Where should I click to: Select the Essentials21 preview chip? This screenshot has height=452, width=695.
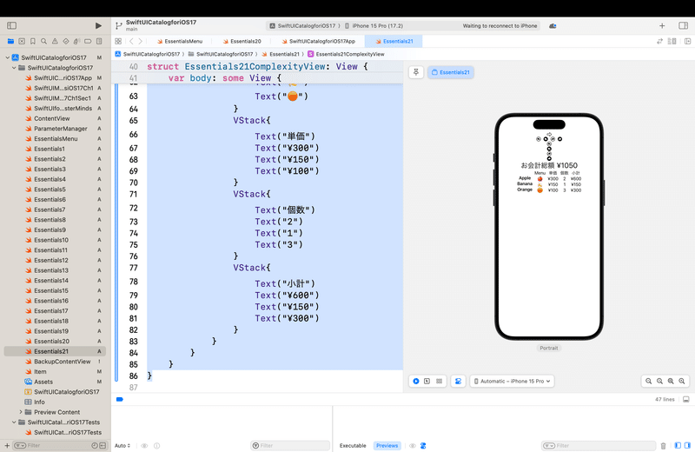(x=451, y=72)
